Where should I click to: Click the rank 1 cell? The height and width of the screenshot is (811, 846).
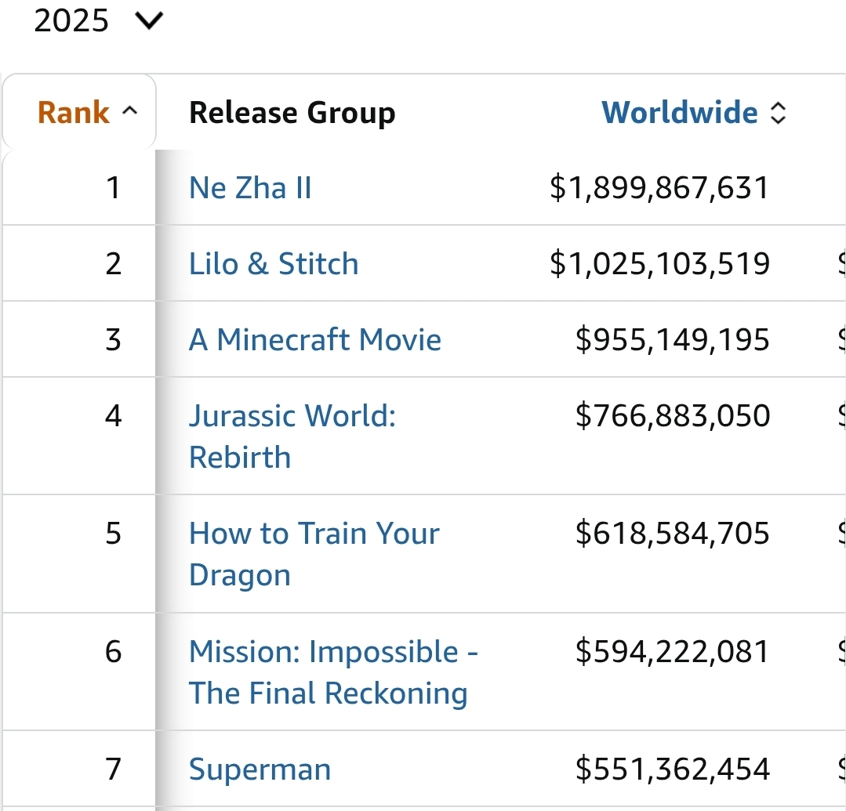(x=78, y=187)
